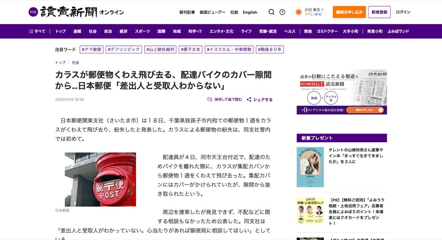
Task: Open 新規登録 button
Action: click(x=379, y=12)
